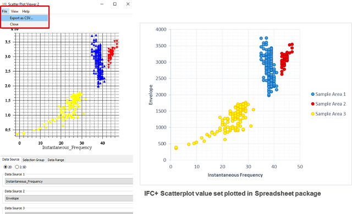Open the Data Source 3 dropdown
This screenshot has width=352, height=214.
[69, 213]
